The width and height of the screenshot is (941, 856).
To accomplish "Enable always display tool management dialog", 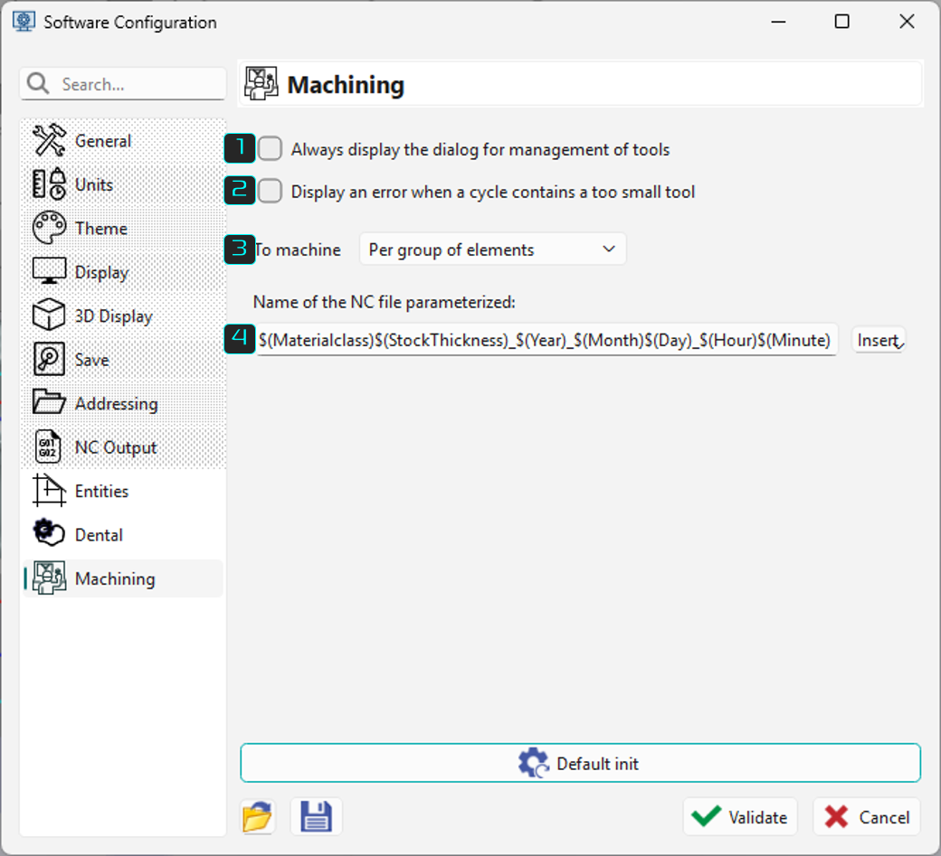I will coord(270,148).
